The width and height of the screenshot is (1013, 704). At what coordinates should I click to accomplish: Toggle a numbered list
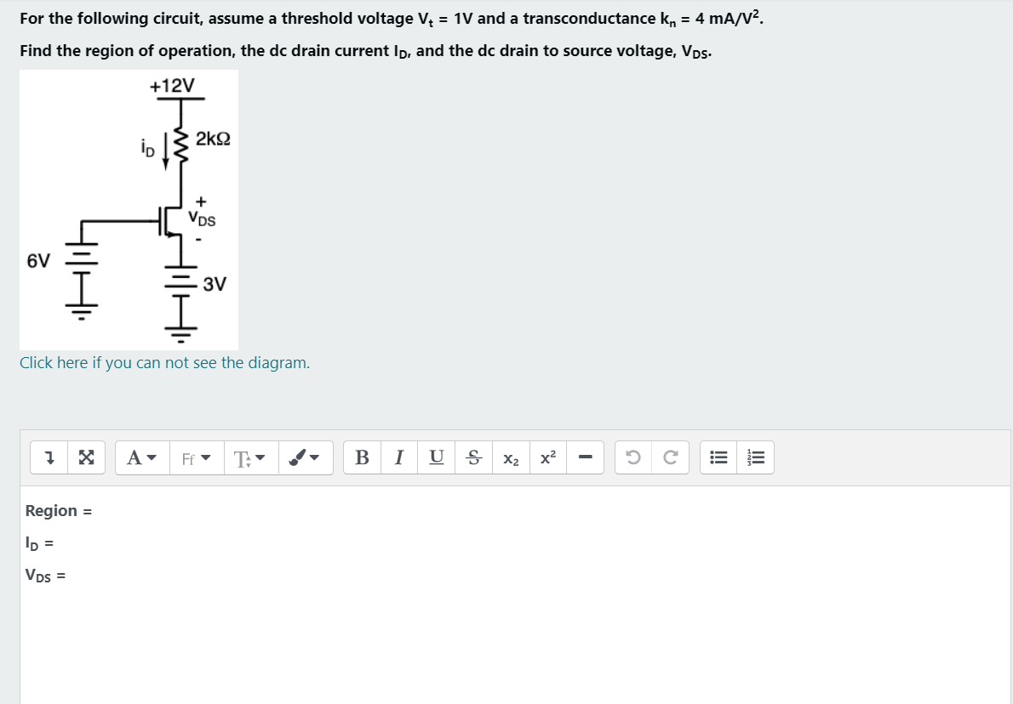pyautogui.click(x=756, y=457)
